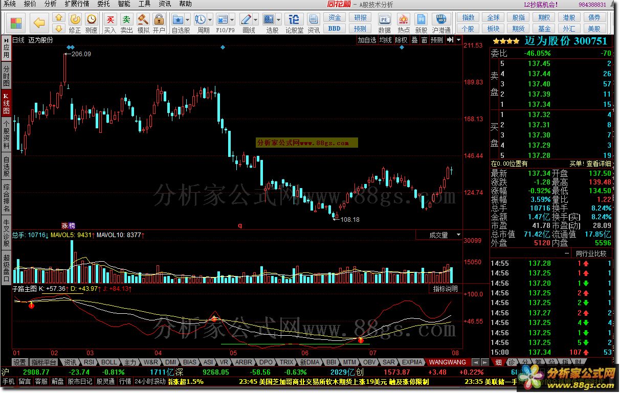This screenshot has width=620, height=393.
Task: Click the 资金 button
Action: (335, 18)
